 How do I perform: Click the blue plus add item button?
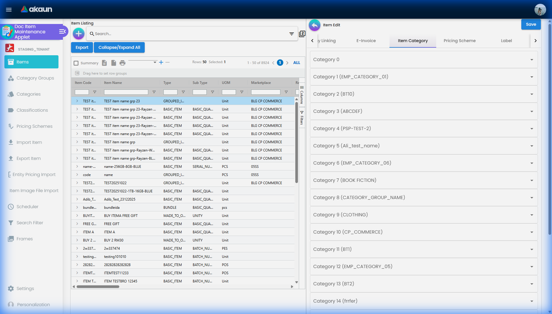coord(79,34)
